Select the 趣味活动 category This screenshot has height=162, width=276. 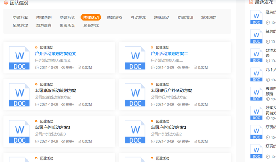pyautogui.click(x=162, y=17)
